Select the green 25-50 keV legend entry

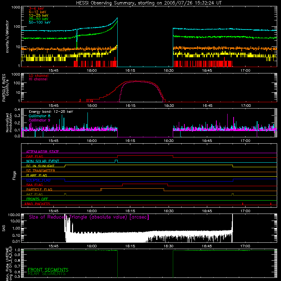[39, 19]
